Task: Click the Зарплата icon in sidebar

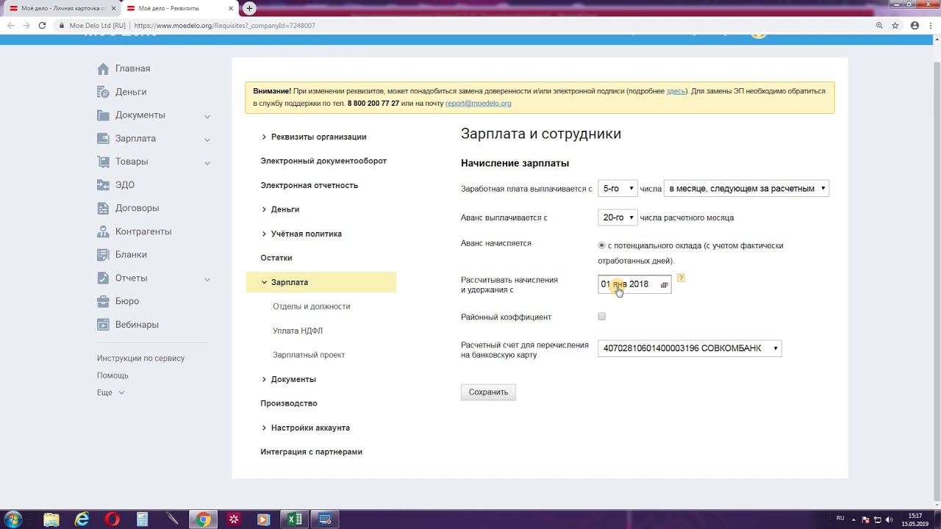Action: [103, 138]
